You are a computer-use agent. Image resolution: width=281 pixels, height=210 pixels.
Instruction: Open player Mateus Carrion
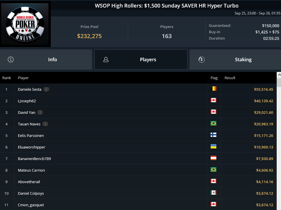(31, 170)
